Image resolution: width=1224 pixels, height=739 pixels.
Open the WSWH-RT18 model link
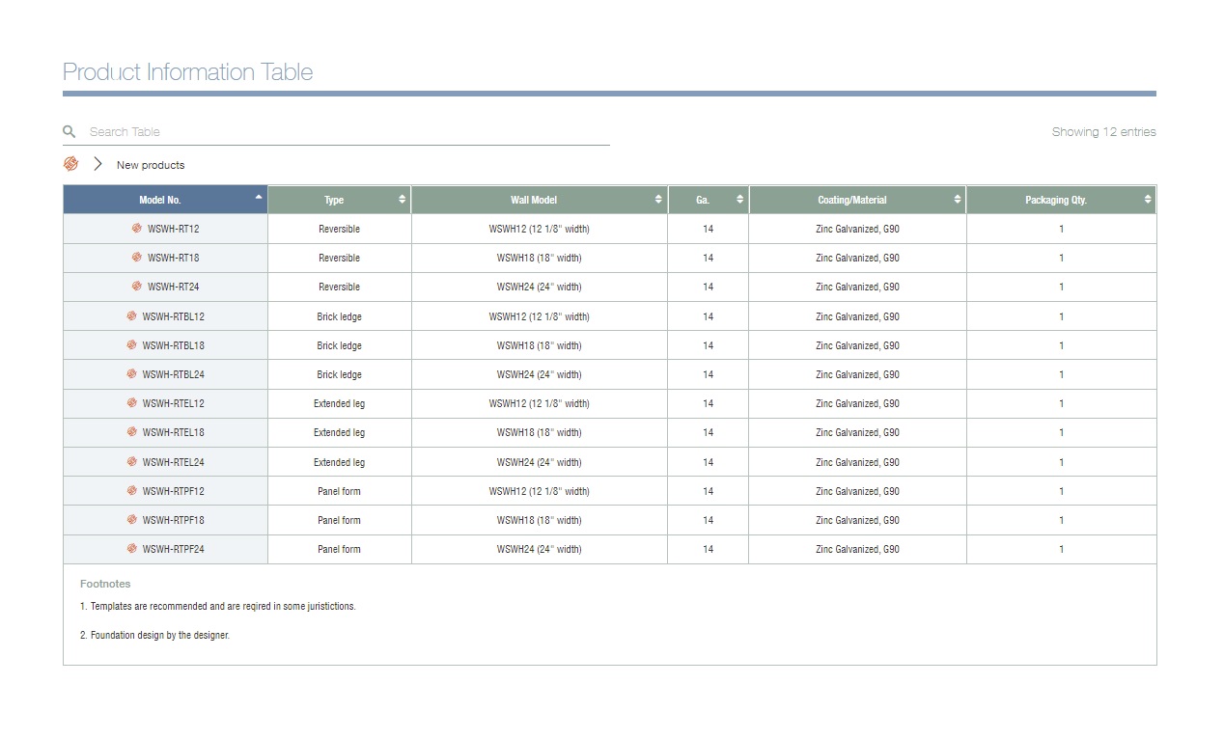tap(174, 258)
